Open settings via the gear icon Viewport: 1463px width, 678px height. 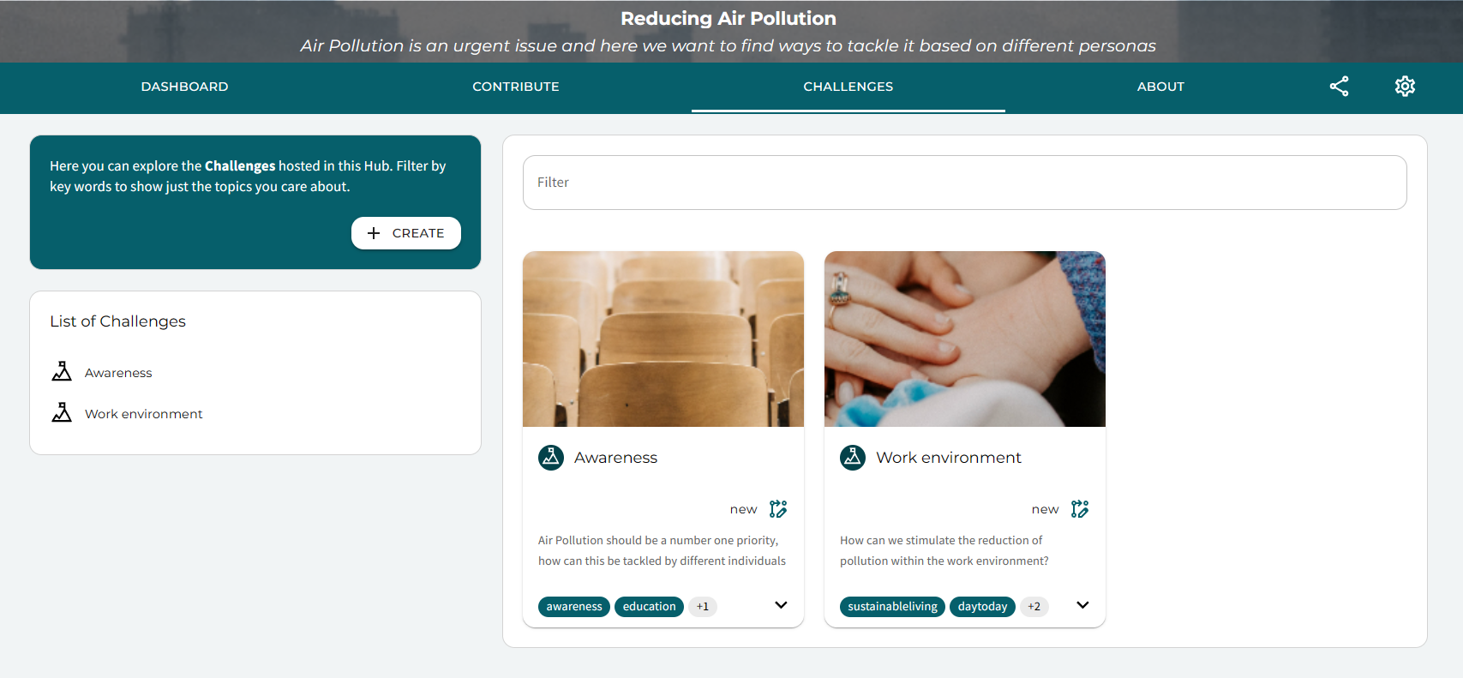pyautogui.click(x=1405, y=87)
